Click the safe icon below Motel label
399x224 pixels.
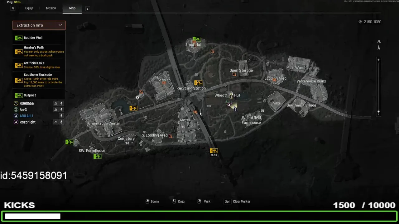click(184, 126)
